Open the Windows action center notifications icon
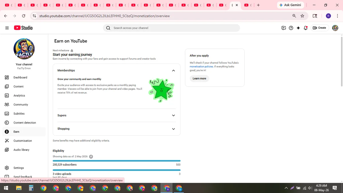The width and height of the screenshot is (343, 193). pyautogui.click(x=335, y=188)
